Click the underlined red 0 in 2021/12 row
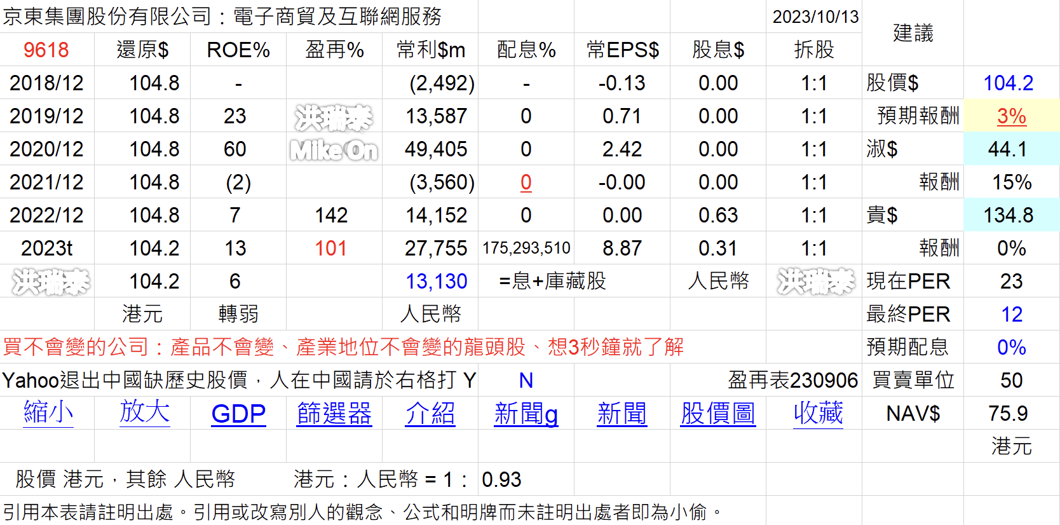Screen dimensions: 1060x525 pos(526,182)
